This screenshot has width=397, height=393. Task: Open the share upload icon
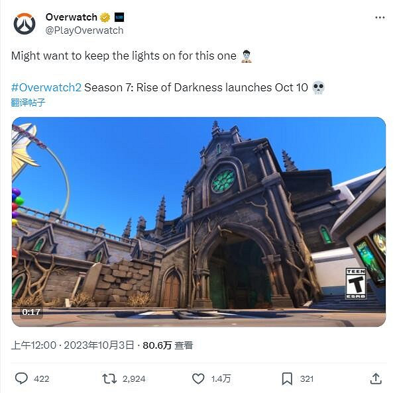(376, 378)
